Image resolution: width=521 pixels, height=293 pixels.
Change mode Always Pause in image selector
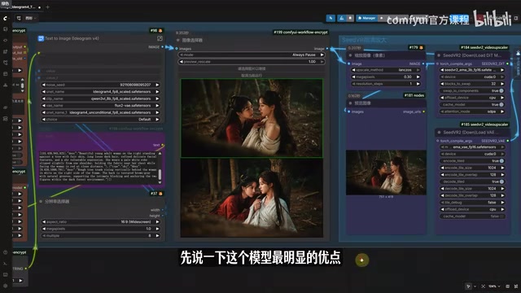(x=252, y=55)
